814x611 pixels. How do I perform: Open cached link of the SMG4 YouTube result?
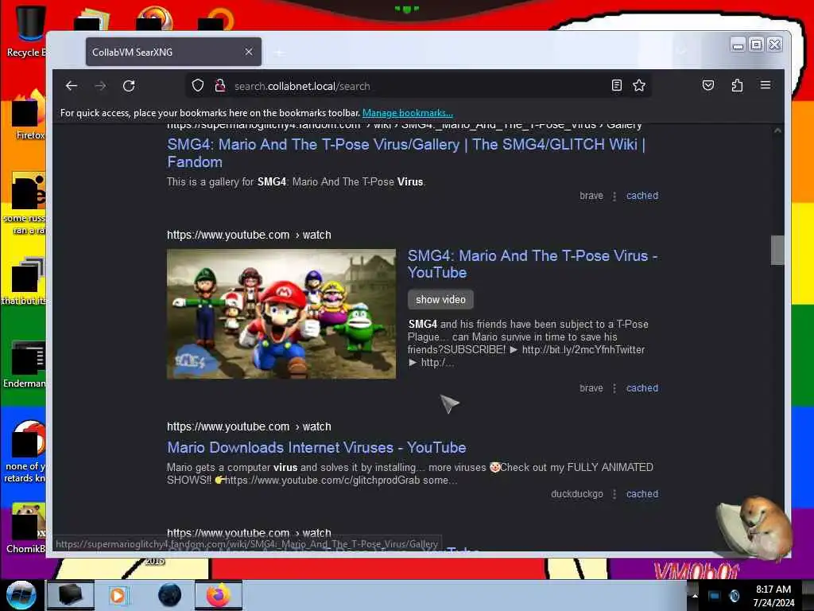642,388
